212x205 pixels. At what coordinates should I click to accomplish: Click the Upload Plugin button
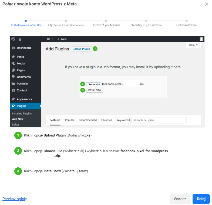pos(81,49)
